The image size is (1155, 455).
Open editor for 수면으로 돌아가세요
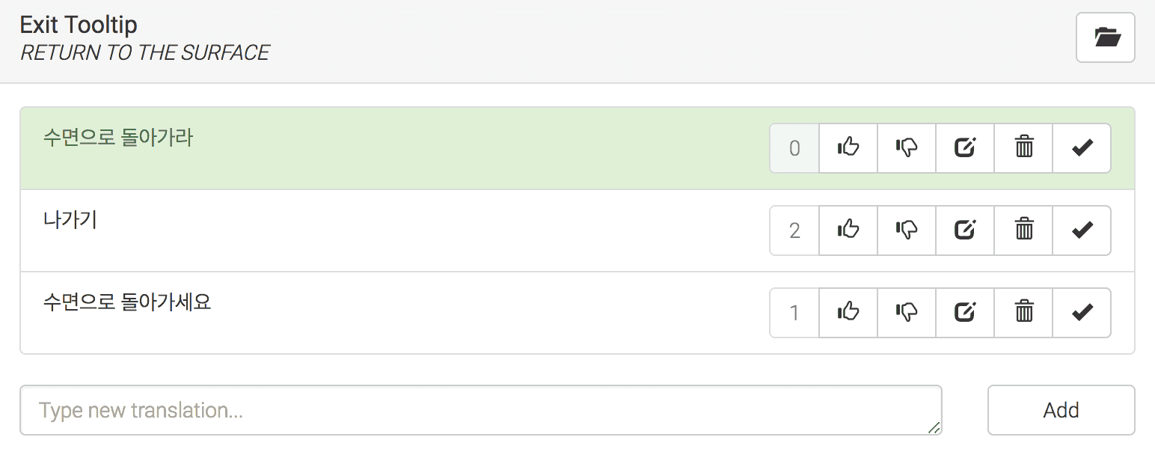click(965, 313)
